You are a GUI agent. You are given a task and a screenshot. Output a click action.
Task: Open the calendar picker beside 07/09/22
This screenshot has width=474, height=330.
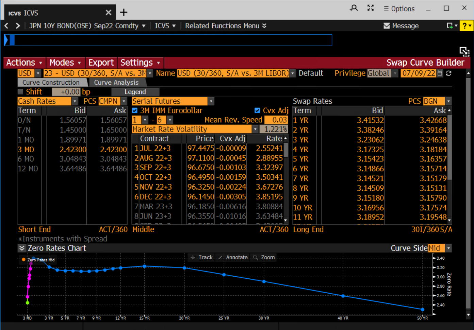click(440, 73)
